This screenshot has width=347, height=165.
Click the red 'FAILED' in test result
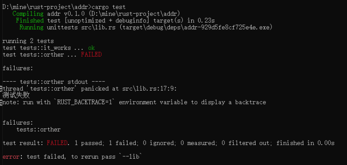tap(57, 143)
